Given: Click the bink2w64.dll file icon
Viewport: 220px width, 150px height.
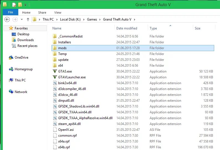Looking at the screenshot, I should 55,83.
